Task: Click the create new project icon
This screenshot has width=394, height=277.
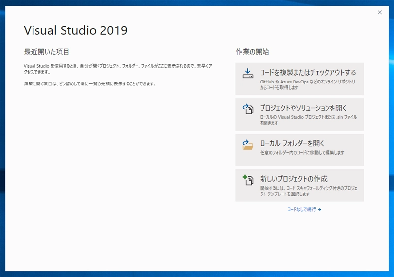Action: [x=248, y=180]
